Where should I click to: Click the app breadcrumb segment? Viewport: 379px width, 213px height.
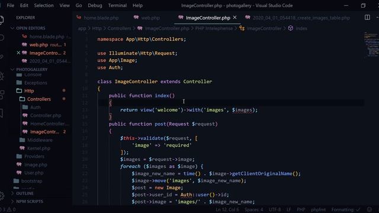click(82, 28)
